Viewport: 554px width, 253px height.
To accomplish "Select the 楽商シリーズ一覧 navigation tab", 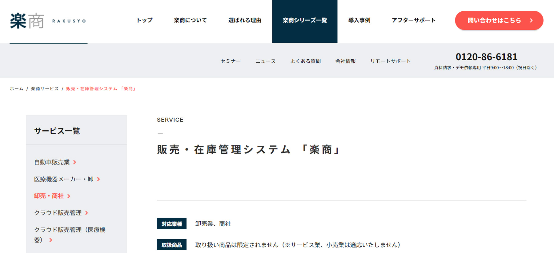I will coord(305,21).
